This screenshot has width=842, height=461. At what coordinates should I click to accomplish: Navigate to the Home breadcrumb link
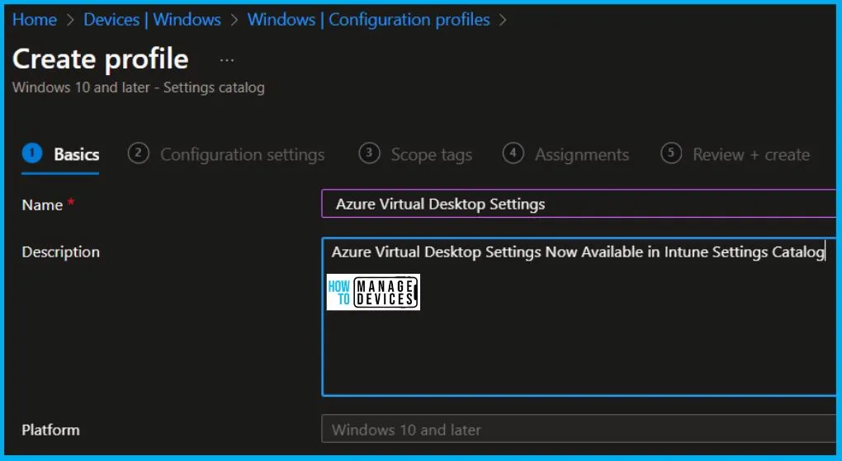(35, 20)
